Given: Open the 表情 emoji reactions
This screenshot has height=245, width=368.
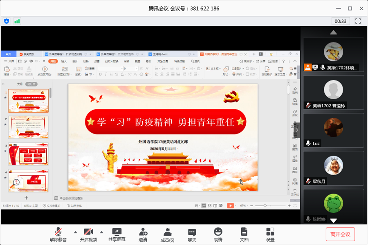Looking at the screenshot, I should [218, 232].
